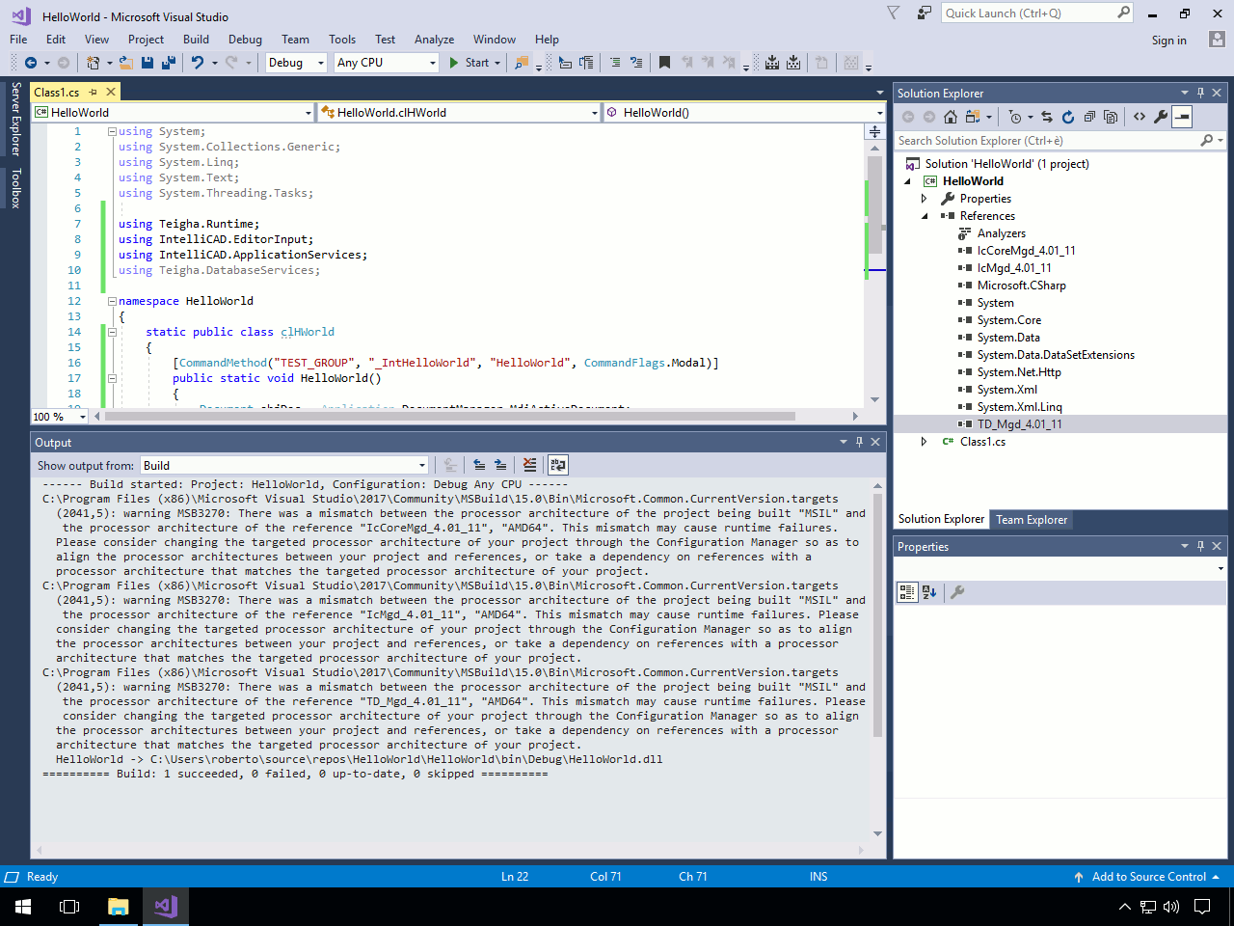Open File Explorer from the taskbar

click(x=118, y=907)
